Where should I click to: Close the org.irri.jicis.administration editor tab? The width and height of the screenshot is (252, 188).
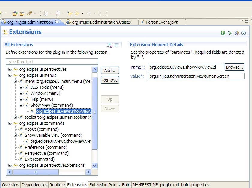(x=57, y=22)
